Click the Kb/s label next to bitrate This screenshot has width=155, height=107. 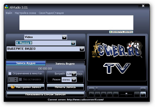pos(80,74)
